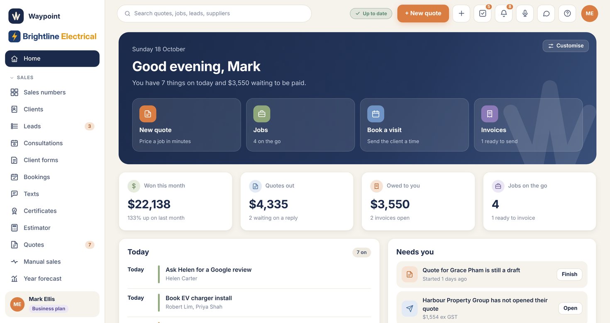Click Open on Harbour Property Group quote
610x323 pixels.
570,308
